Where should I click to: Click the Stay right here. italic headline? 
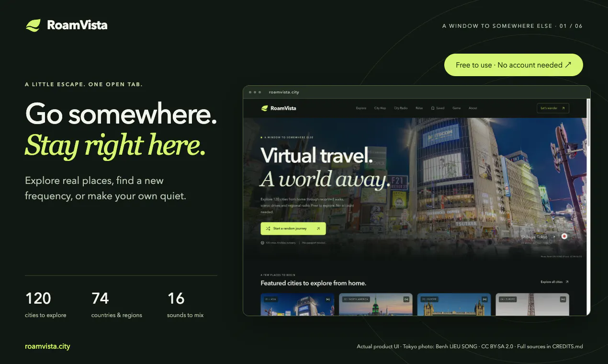pyautogui.click(x=115, y=145)
